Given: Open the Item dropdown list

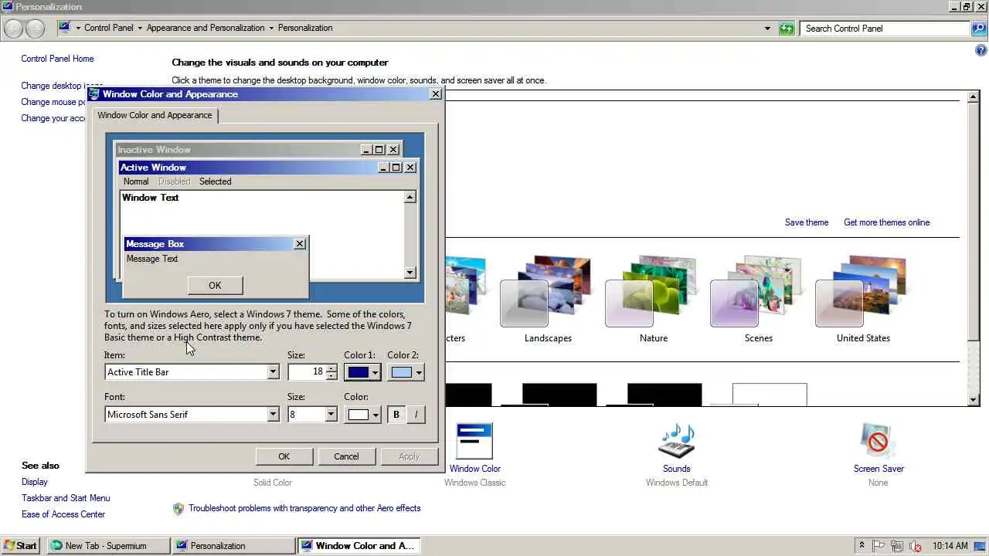Looking at the screenshot, I should click(x=273, y=372).
